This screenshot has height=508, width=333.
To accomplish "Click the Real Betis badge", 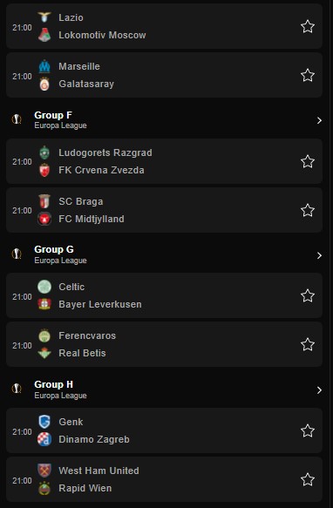I will 44,353.
